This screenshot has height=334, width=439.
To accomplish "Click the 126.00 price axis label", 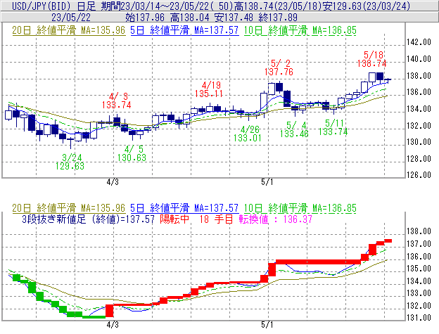I will point(419,175).
